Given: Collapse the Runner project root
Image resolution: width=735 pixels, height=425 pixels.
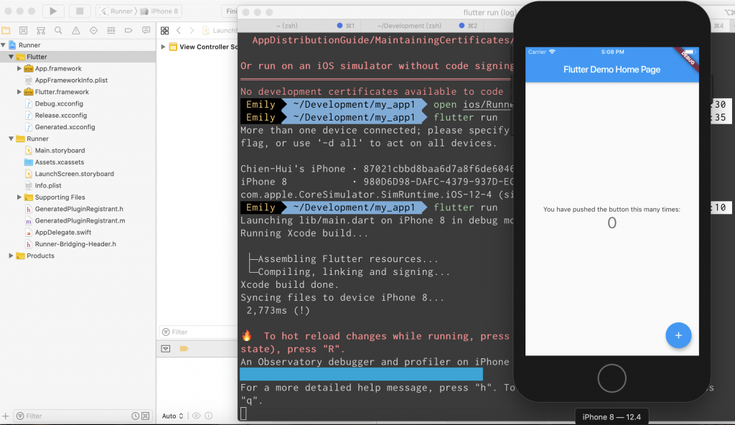Looking at the screenshot, I should tap(4, 45).
